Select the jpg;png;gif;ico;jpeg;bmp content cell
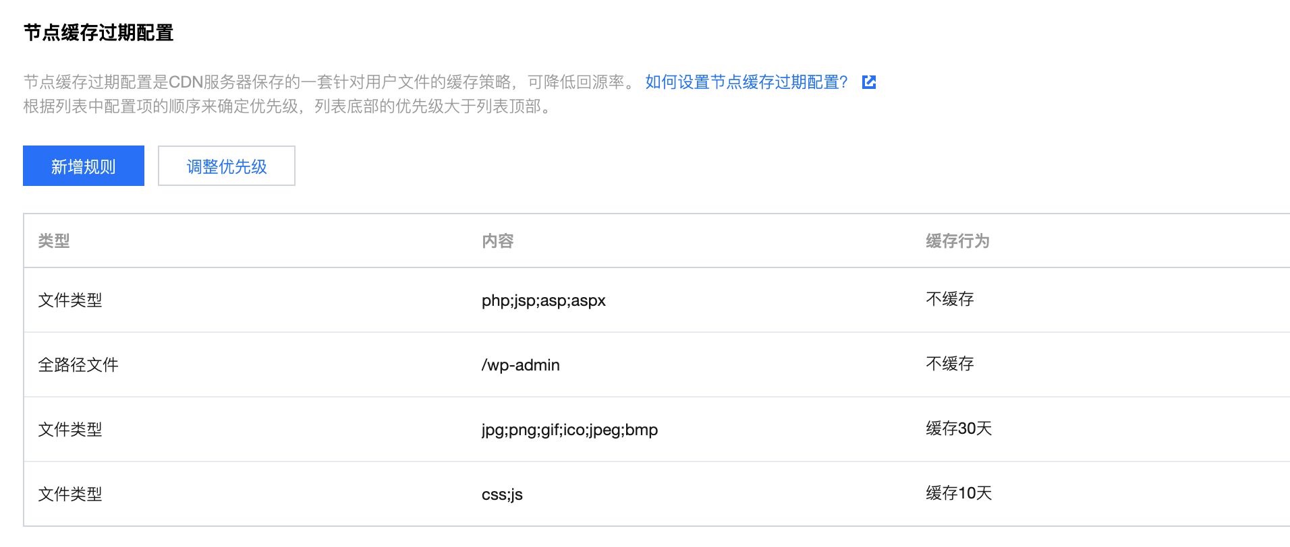The image size is (1290, 547). pos(569,430)
